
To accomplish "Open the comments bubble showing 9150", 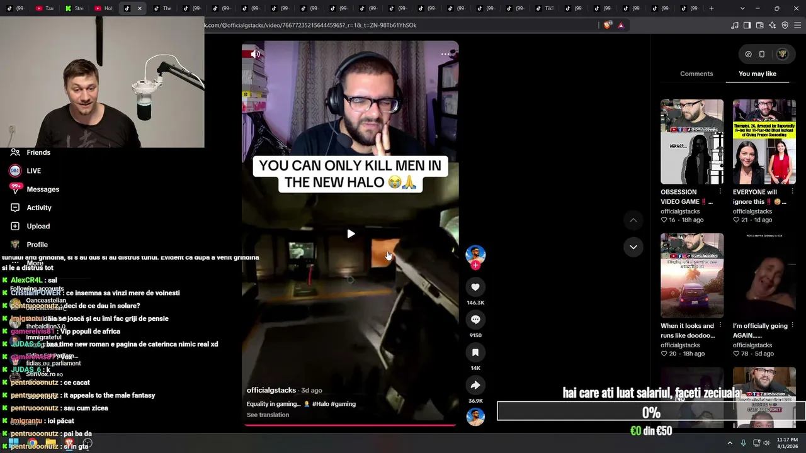I will pyautogui.click(x=475, y=320).
